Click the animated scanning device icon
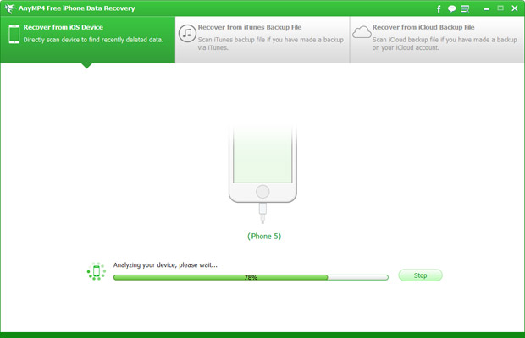525x338 pixels. click(97, 271)
